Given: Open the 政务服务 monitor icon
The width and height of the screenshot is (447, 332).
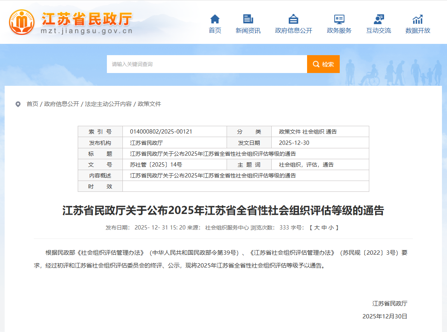Looking at the screenshot, I should (339, 19).
